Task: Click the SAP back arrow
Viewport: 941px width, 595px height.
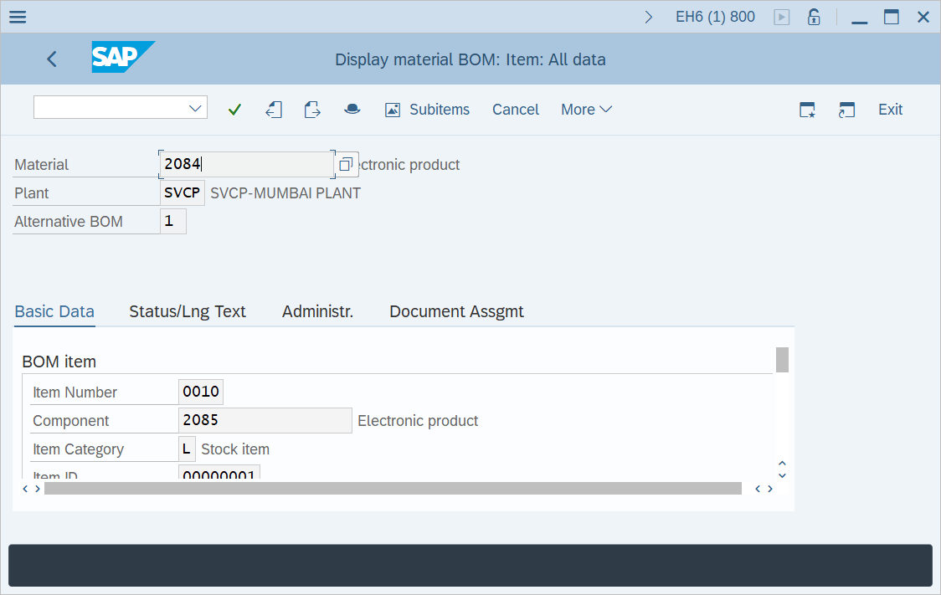Action: (52, 59)
